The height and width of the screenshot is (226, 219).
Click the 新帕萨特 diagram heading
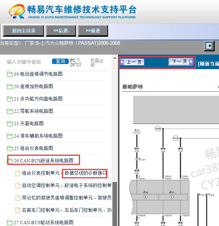point(132,87)
